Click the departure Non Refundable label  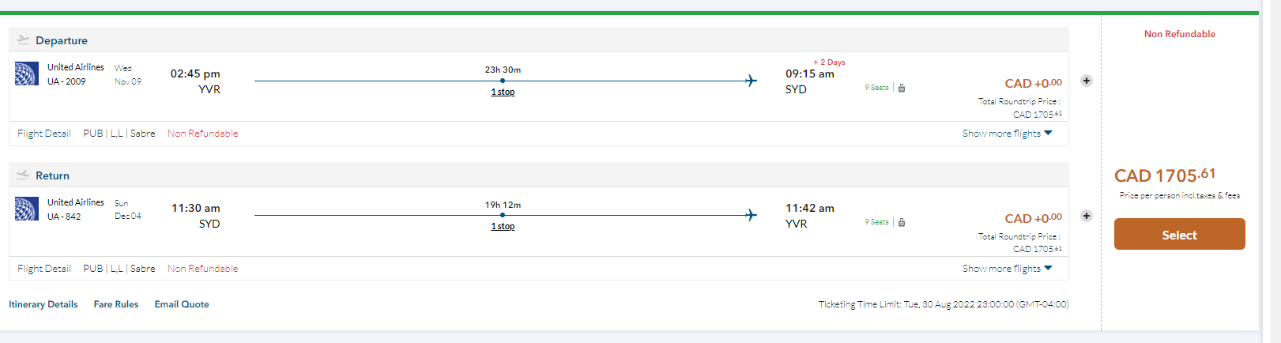pyautogui.click(x=202, y=134)
